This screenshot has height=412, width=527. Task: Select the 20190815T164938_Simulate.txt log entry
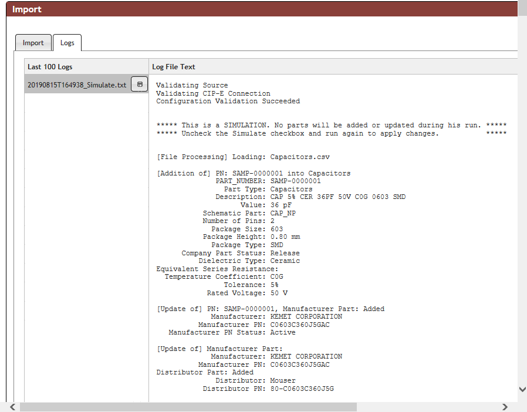(76, 85)
